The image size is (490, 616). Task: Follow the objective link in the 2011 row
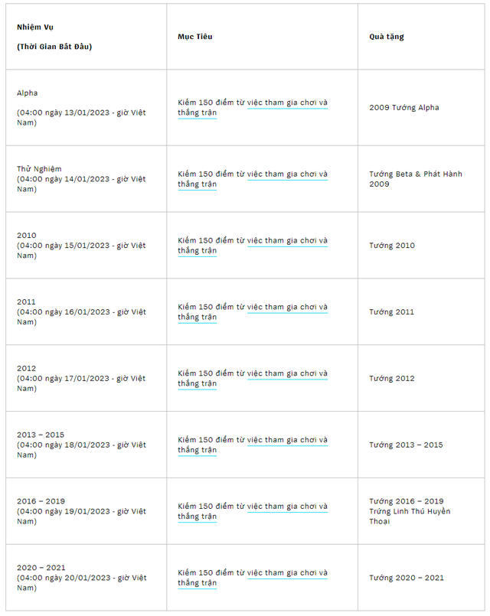tap(287, 308)
